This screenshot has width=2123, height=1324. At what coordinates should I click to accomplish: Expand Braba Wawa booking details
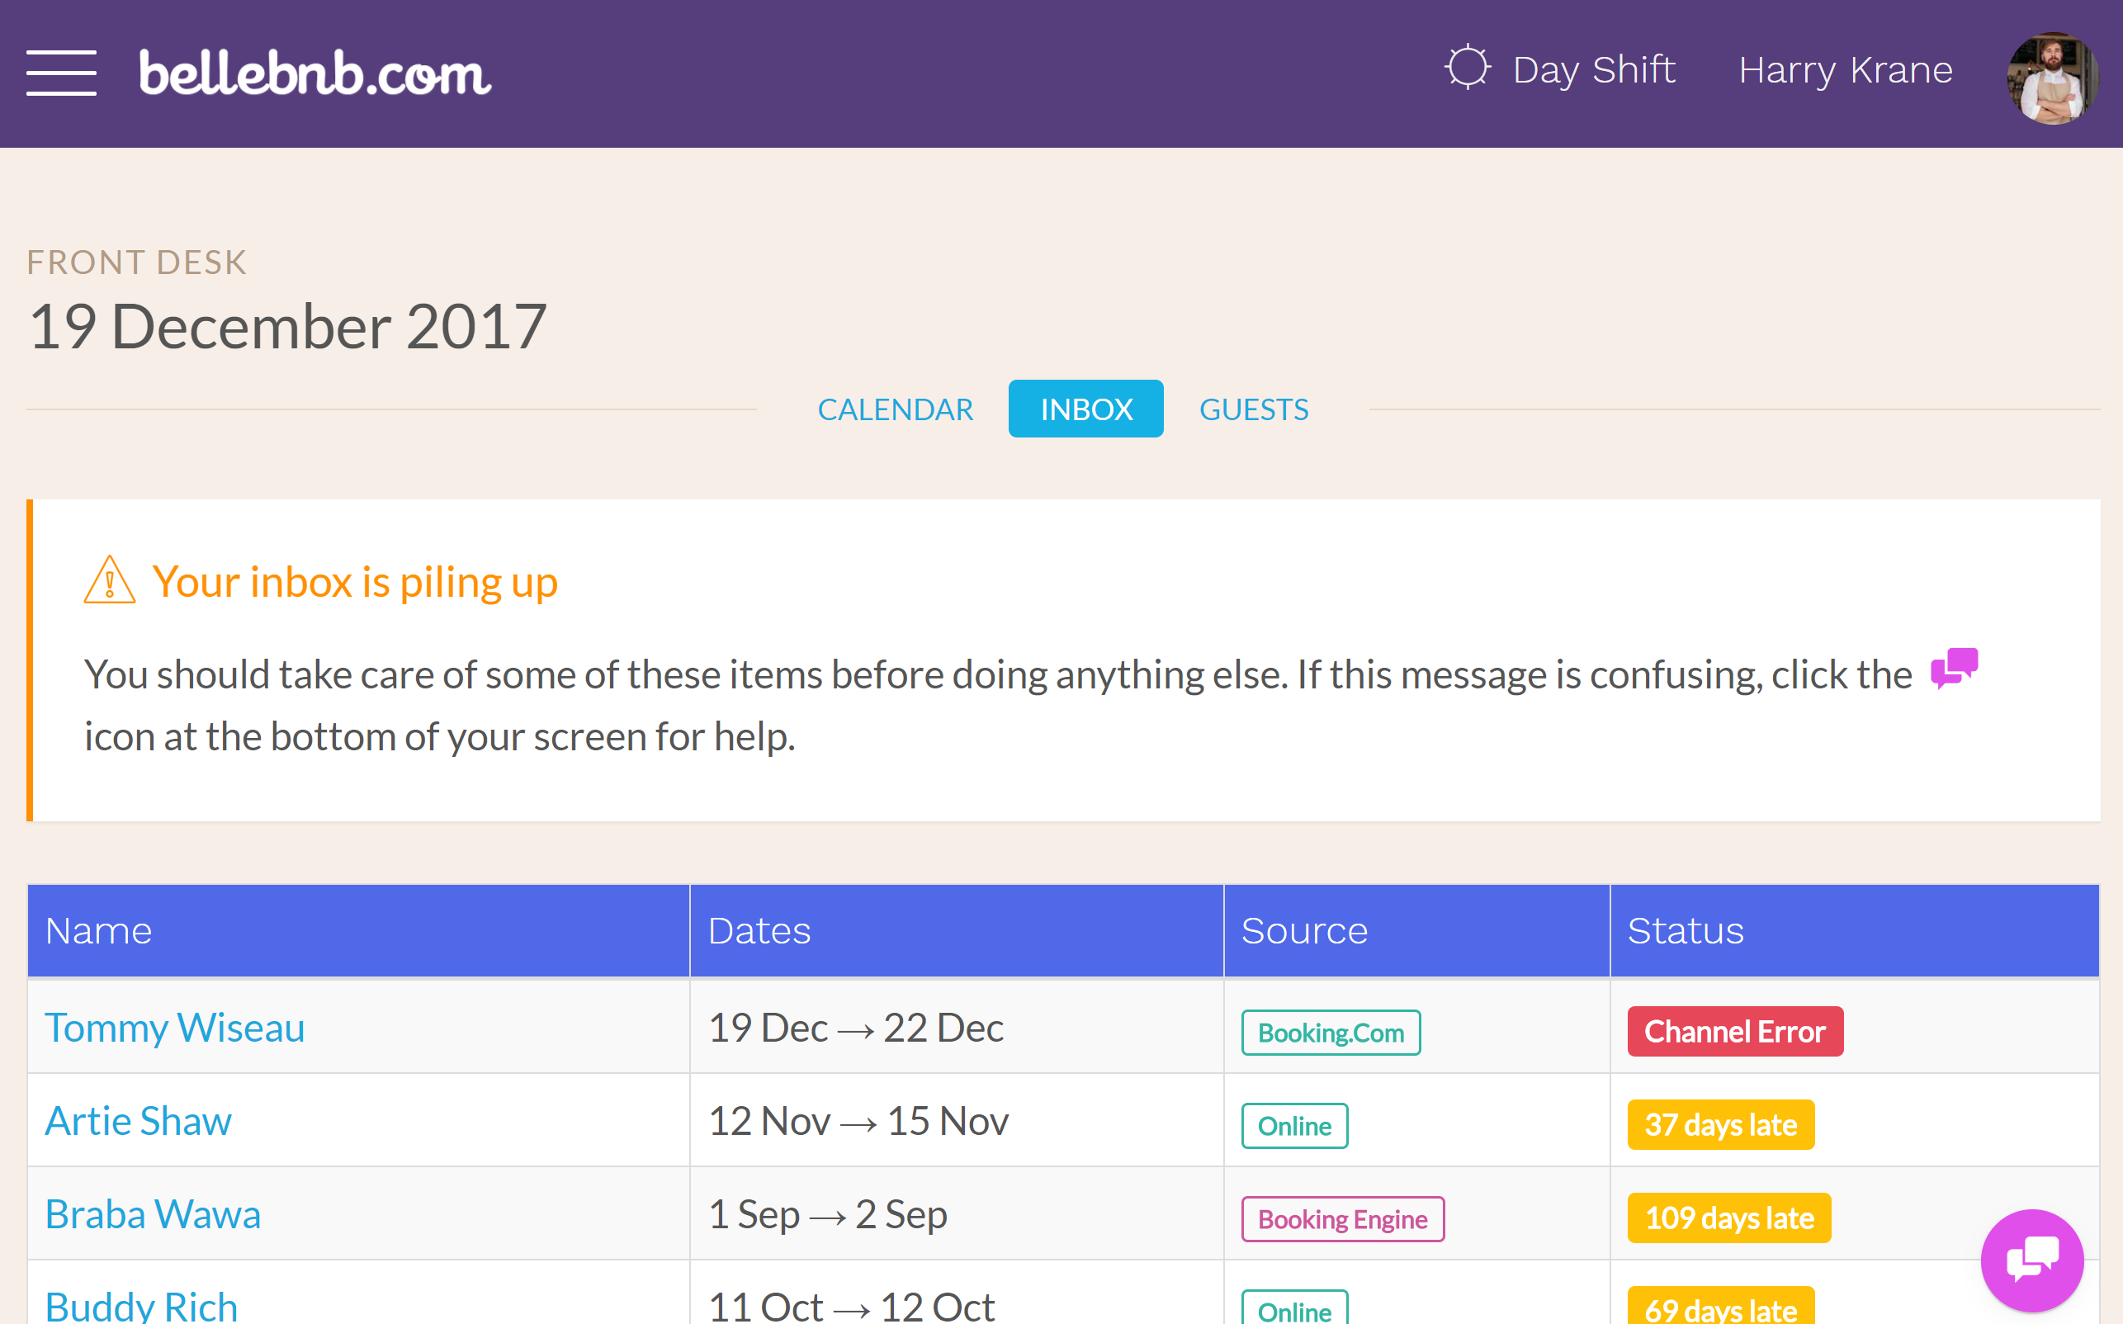click(154, 1216)
